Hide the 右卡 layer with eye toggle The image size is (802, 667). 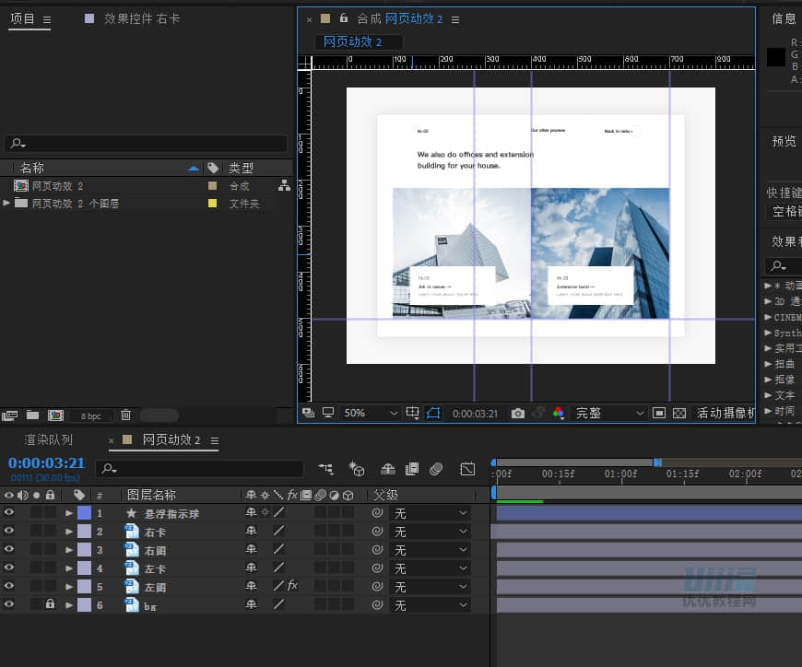(9, 532)
